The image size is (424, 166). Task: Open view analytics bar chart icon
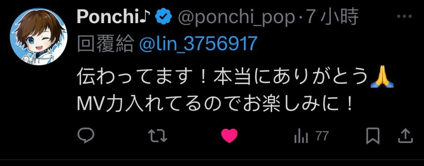click(301, 136)
